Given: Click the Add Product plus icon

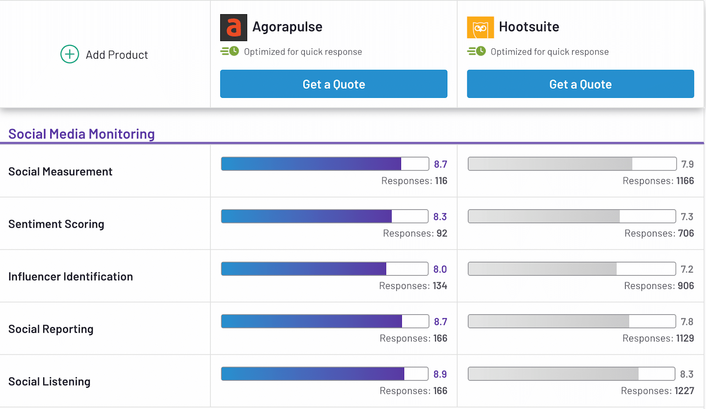Looking at the screenshot, I should pos(70,54).
